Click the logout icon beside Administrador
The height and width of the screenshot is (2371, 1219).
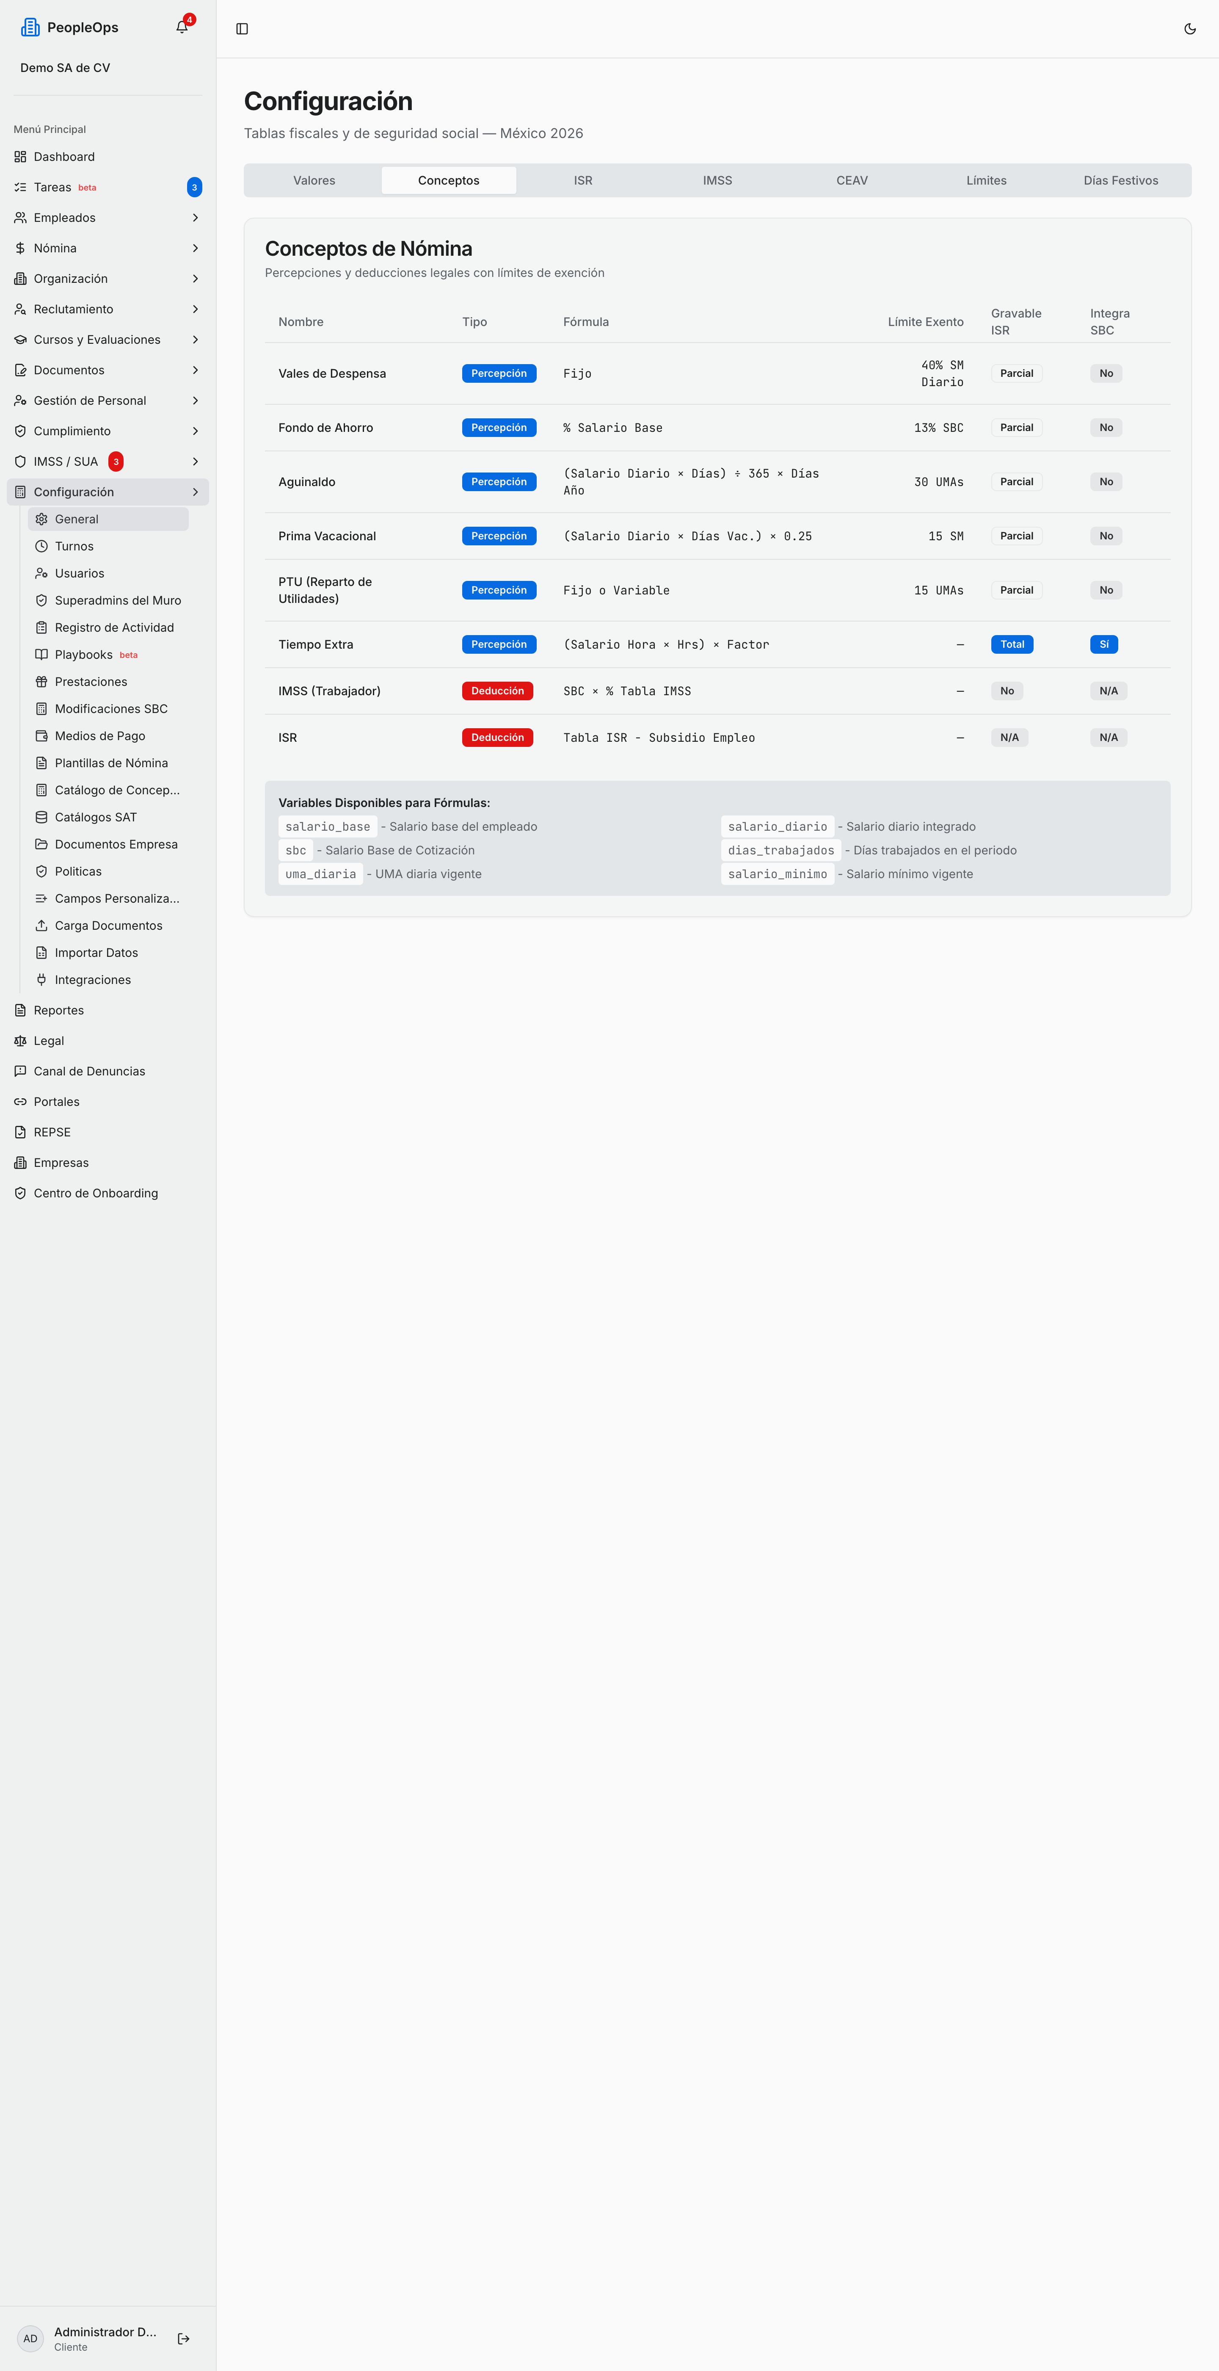click(183, 2338)
